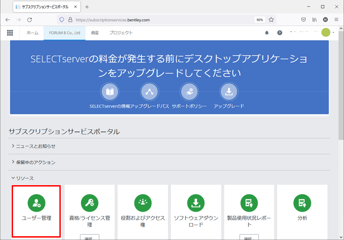Click 選択 button under 資格/ライセンス管理

(x=90, y=237)
